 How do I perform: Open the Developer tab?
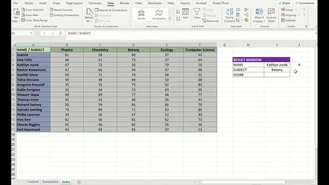155,3
